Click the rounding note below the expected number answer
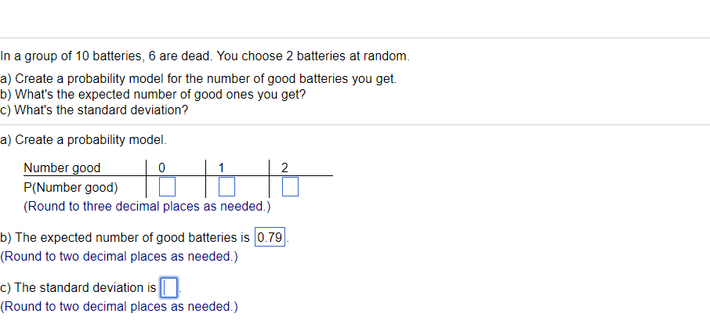The image size is (710, 335). tap(119, 257)
